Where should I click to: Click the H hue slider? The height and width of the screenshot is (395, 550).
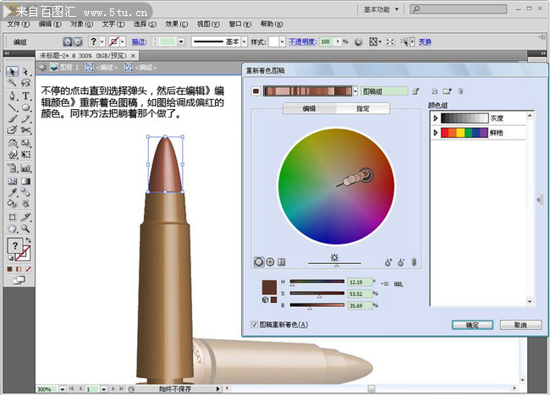point(316,282)
